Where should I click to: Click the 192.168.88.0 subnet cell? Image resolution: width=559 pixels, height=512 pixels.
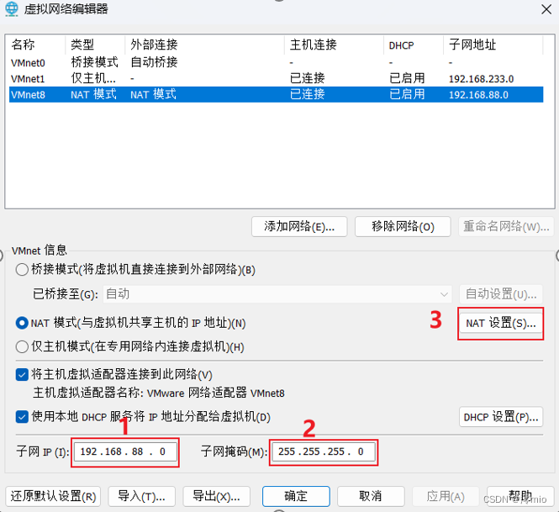478,95
